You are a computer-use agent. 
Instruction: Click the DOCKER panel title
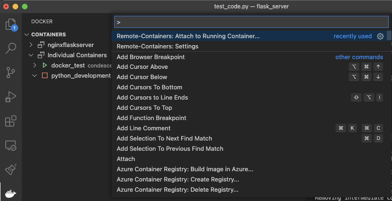pos(42,22)
